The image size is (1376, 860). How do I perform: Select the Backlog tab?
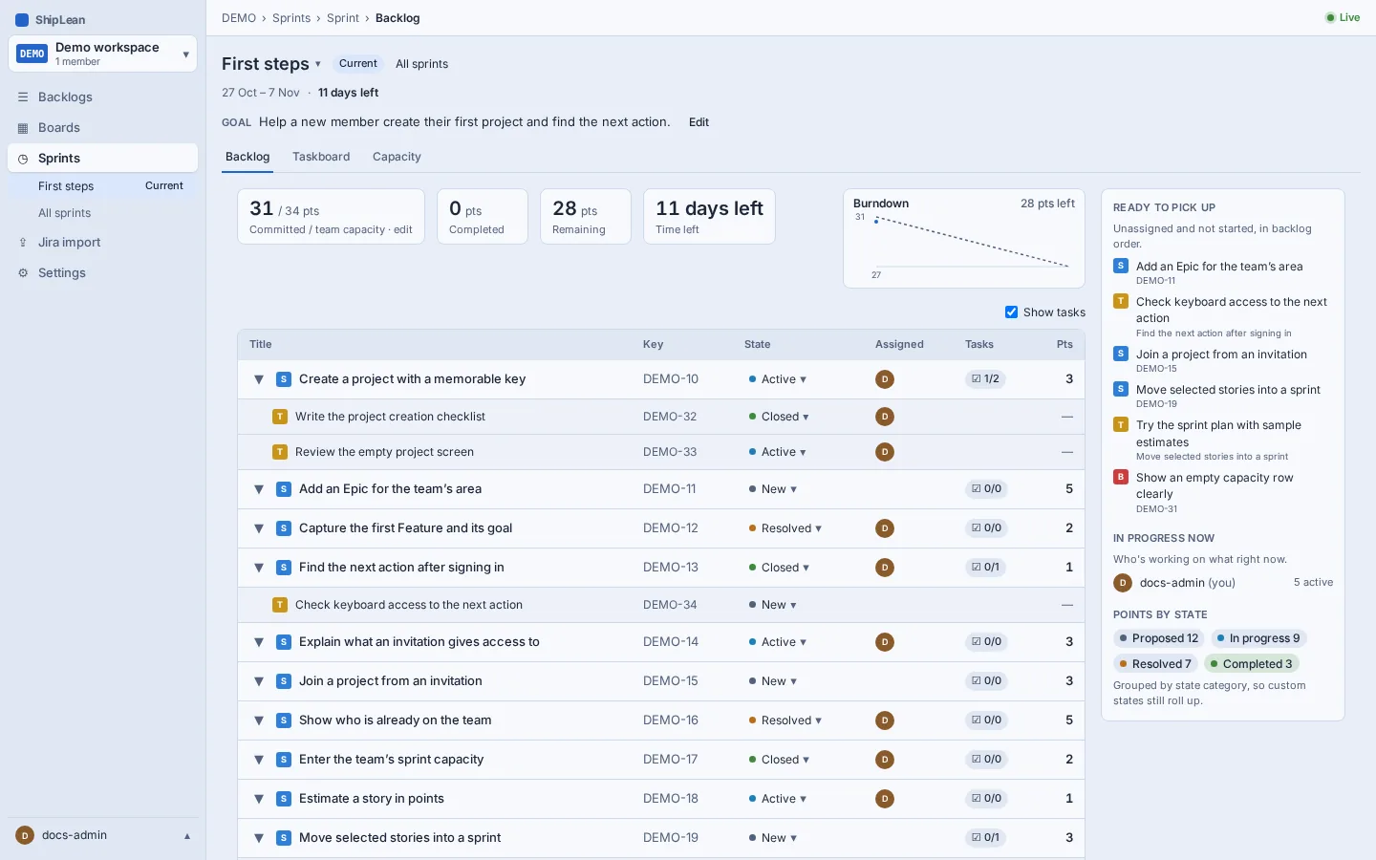click(x=247, y=157)
